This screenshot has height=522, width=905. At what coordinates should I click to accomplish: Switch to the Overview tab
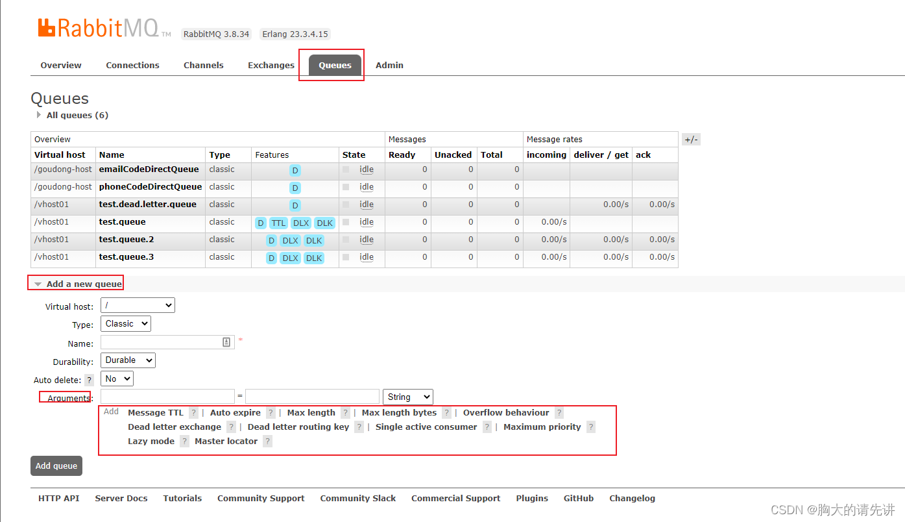click(x=61, y=66)
